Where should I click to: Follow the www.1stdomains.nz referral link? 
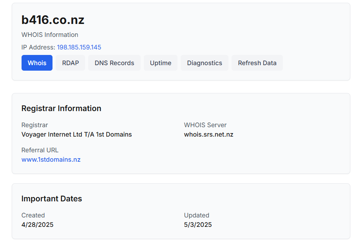[51, 160]
